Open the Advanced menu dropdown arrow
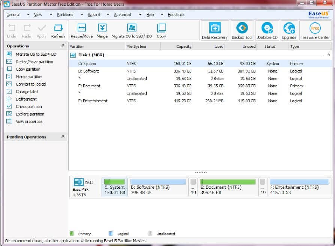This screenshot has height=246, width=335. tap(140, 15)
